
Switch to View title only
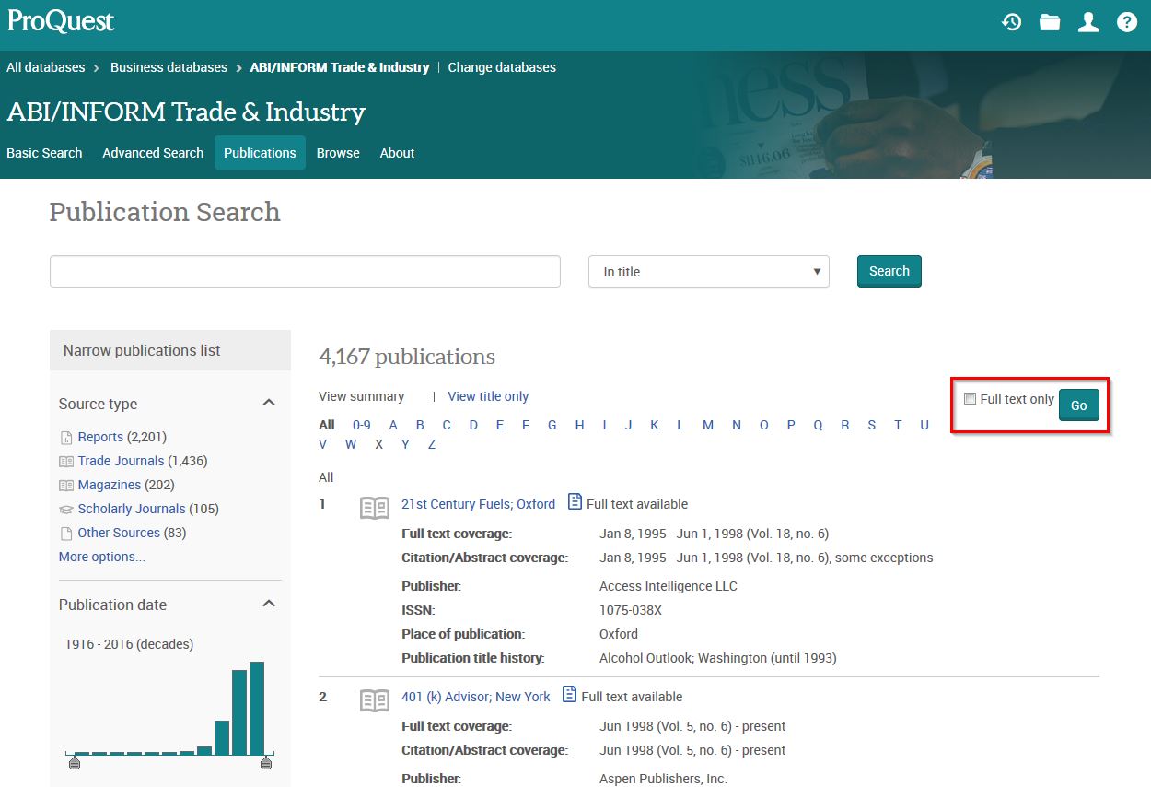(x=488, y=396)
